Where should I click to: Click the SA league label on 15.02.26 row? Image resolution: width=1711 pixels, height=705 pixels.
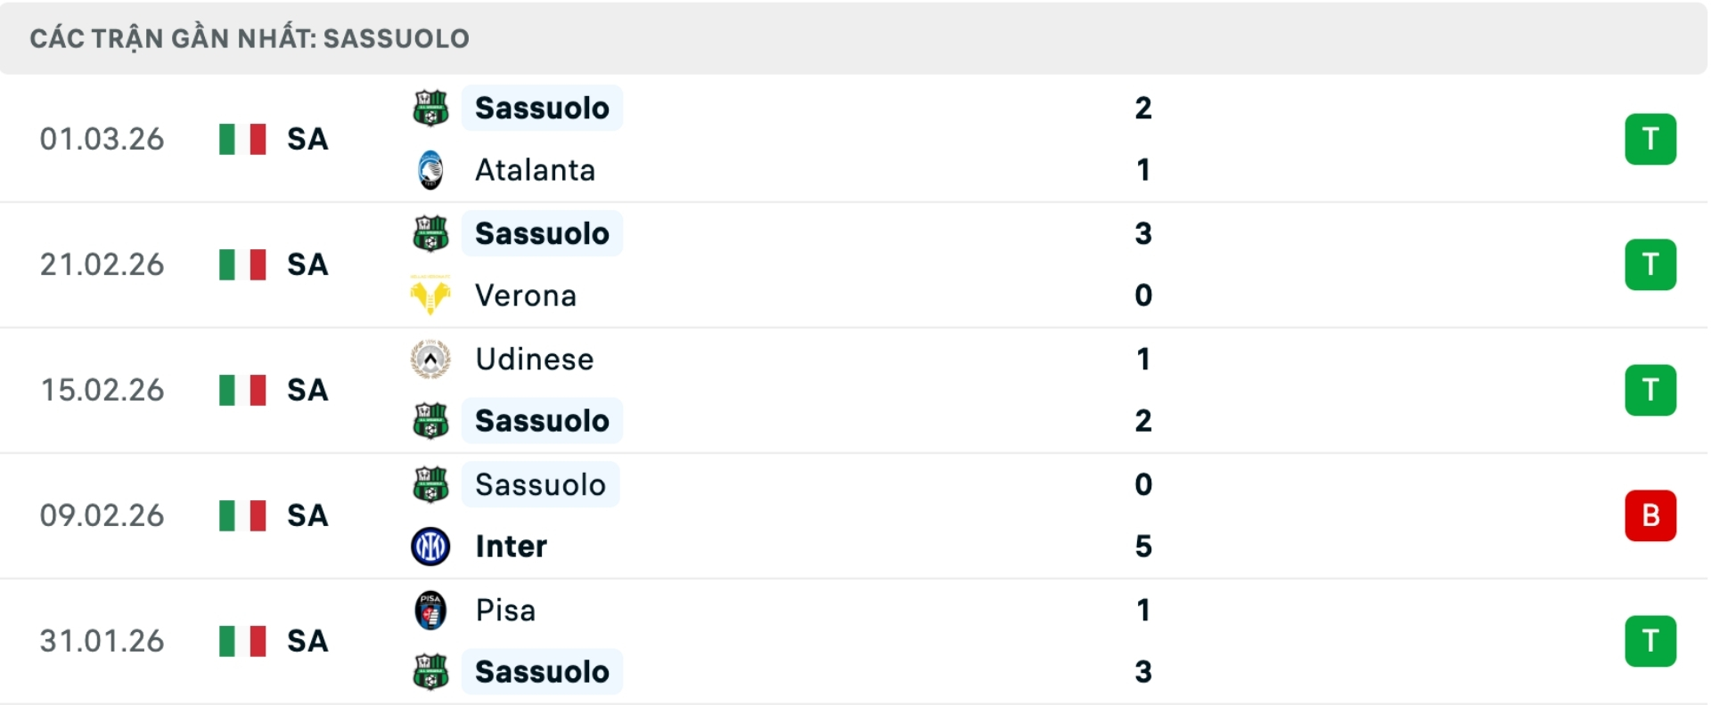click(306, 390)
